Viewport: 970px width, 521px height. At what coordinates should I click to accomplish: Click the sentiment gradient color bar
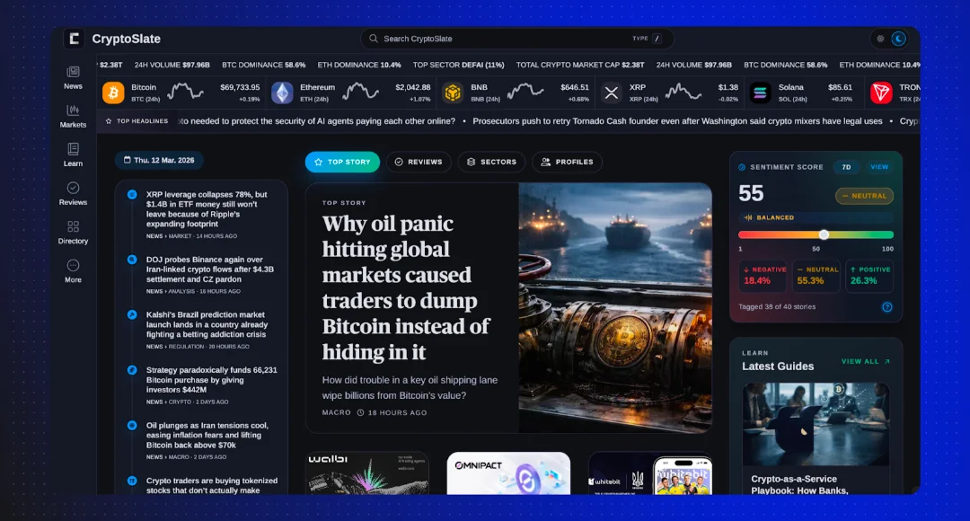click(x=816, y=234)
